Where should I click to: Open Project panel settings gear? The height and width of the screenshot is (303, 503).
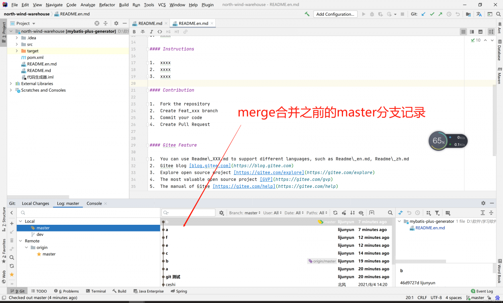(116, 24)
